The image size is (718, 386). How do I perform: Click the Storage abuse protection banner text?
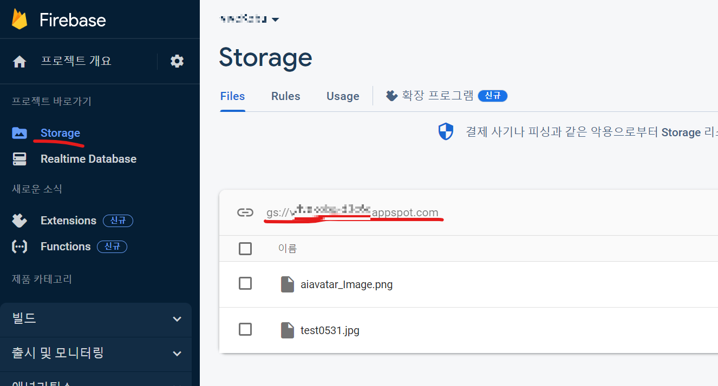tap(591, 132)
